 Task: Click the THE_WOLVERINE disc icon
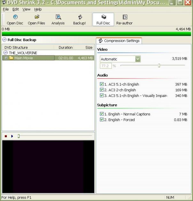5,53
